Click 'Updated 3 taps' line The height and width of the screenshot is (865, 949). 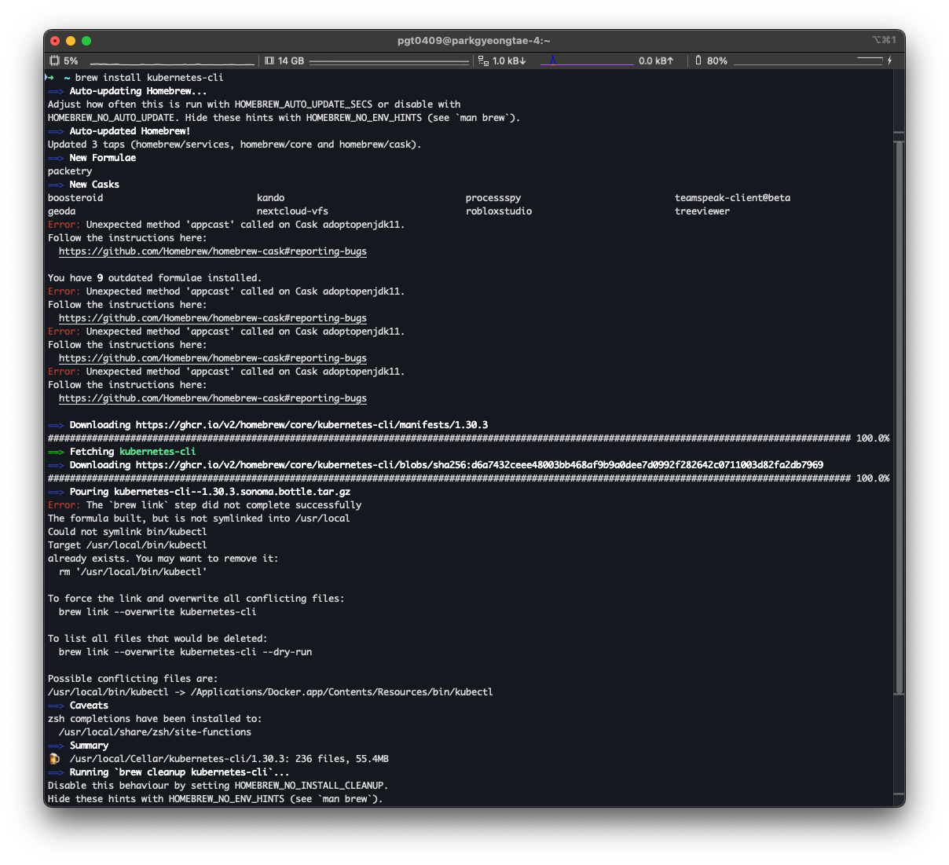point(235,145)
